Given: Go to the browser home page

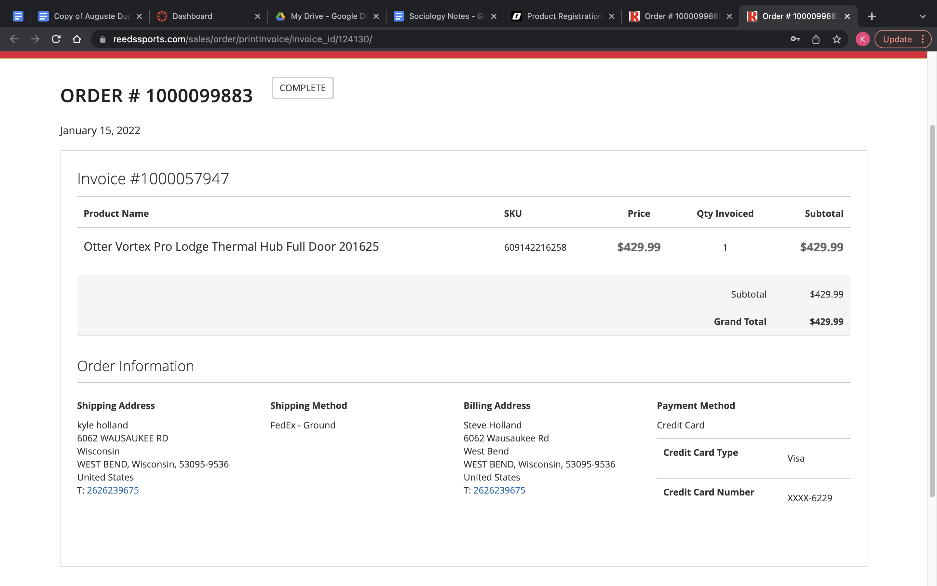Looking at the screenshot, I should pos(77,39).
